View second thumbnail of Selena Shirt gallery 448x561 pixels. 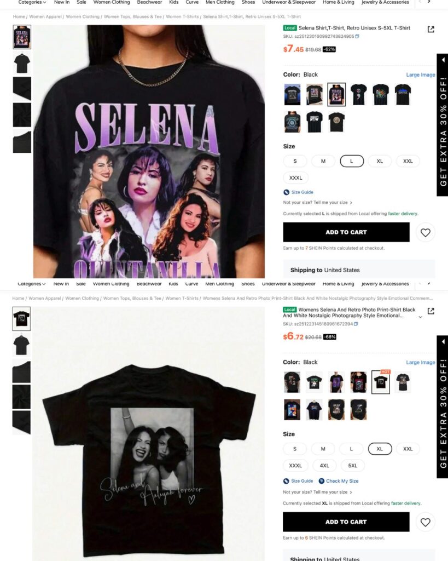22,63
